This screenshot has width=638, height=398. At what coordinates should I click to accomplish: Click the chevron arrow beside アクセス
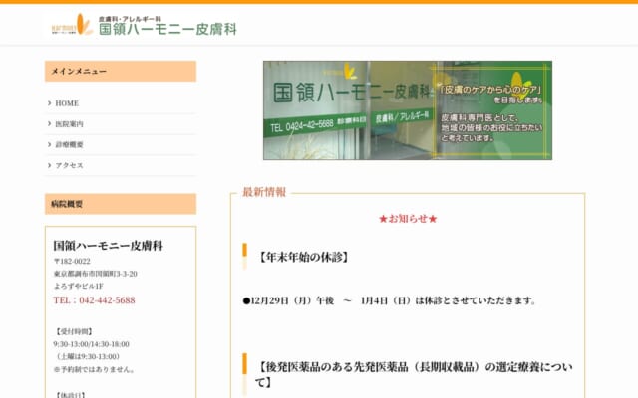[x=49, y=166]
